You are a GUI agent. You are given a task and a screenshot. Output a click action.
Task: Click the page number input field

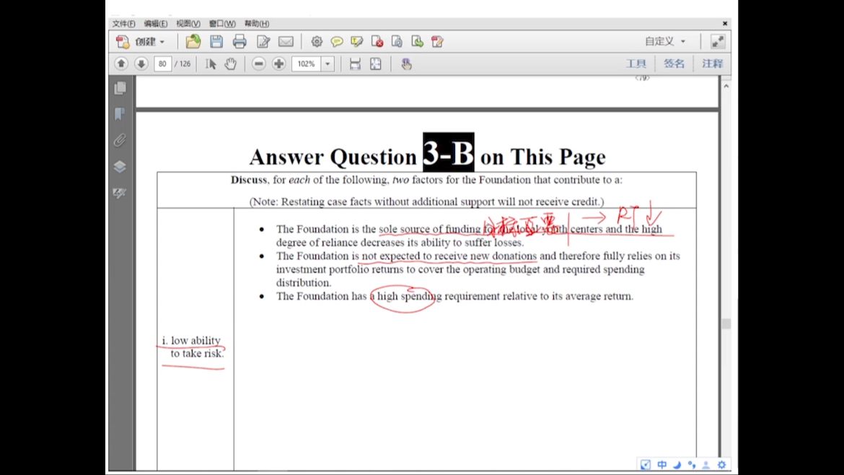(x=162, y=64)
